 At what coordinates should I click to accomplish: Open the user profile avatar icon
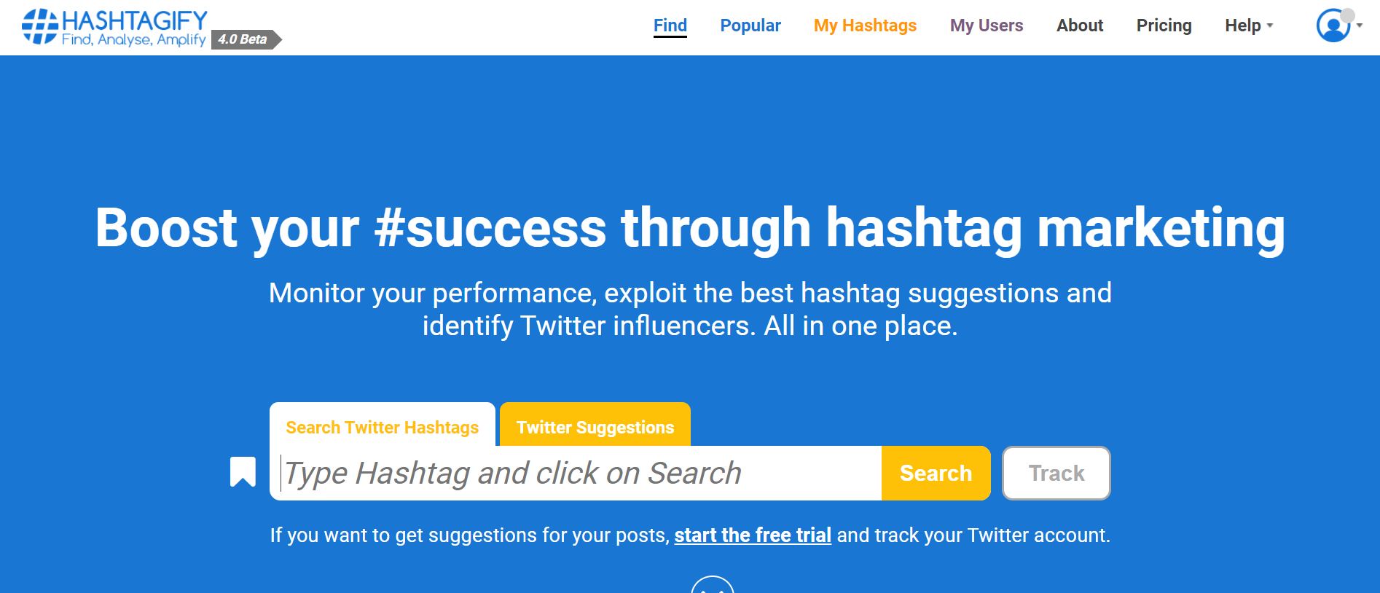tap(1333, 25)
